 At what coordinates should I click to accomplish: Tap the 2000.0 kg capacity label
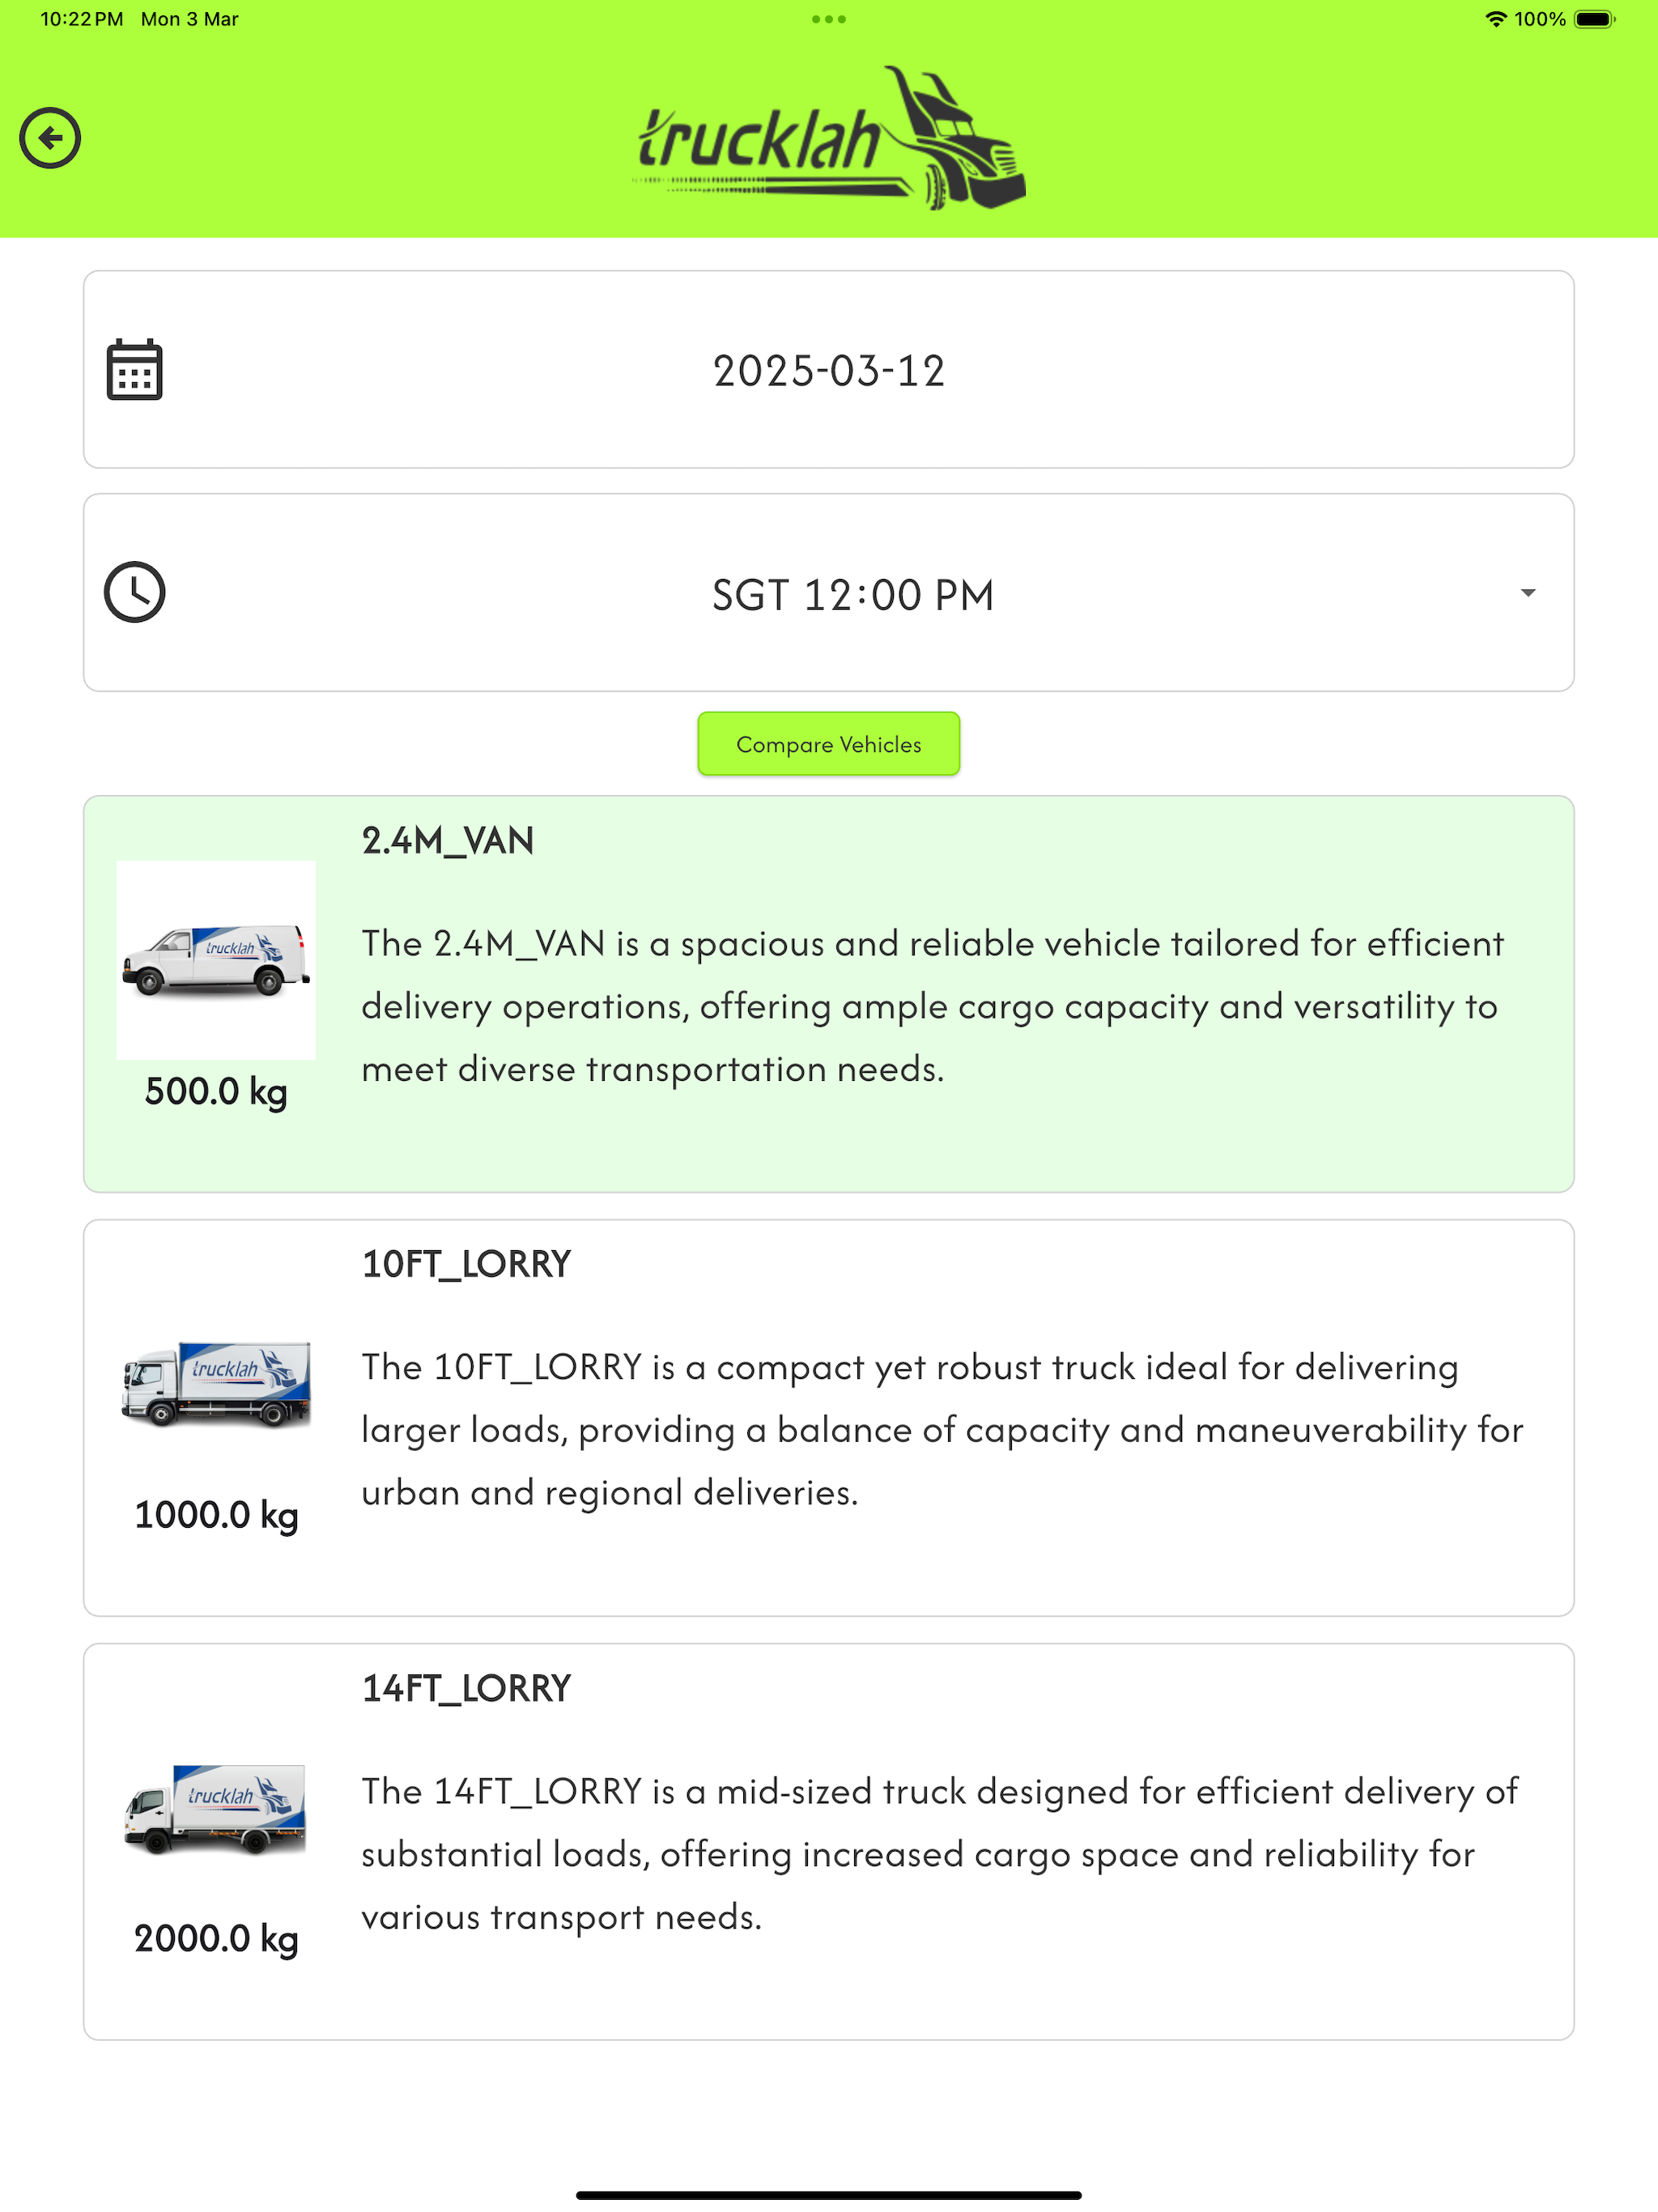[x=216, y=1939]
